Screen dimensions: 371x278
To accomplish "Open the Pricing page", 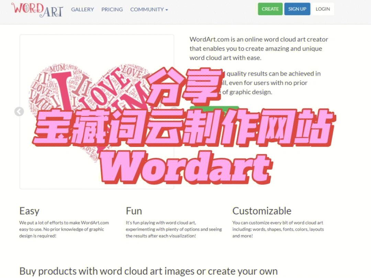I will tap(112, 10).
